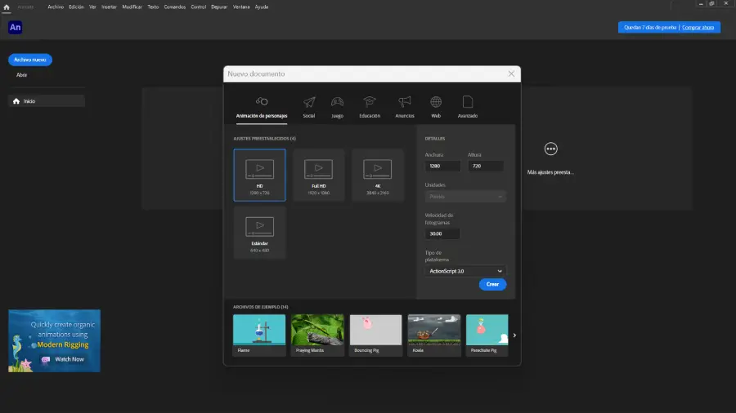Open the Bouncing Pig sample file
The height and width of the screenshot is (413, 736).
click(375, 335)
